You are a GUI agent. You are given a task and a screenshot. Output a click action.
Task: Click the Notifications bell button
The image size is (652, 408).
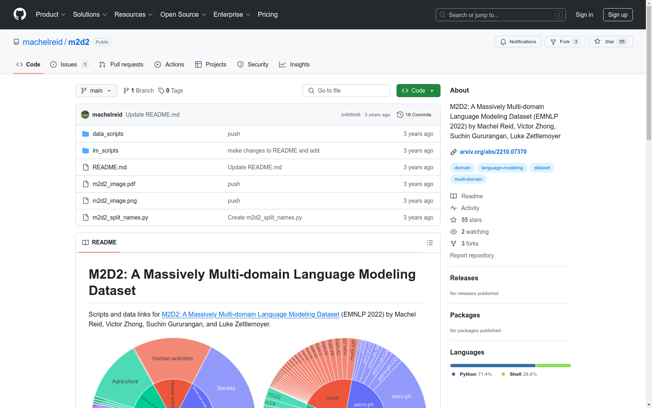[518, 42]
